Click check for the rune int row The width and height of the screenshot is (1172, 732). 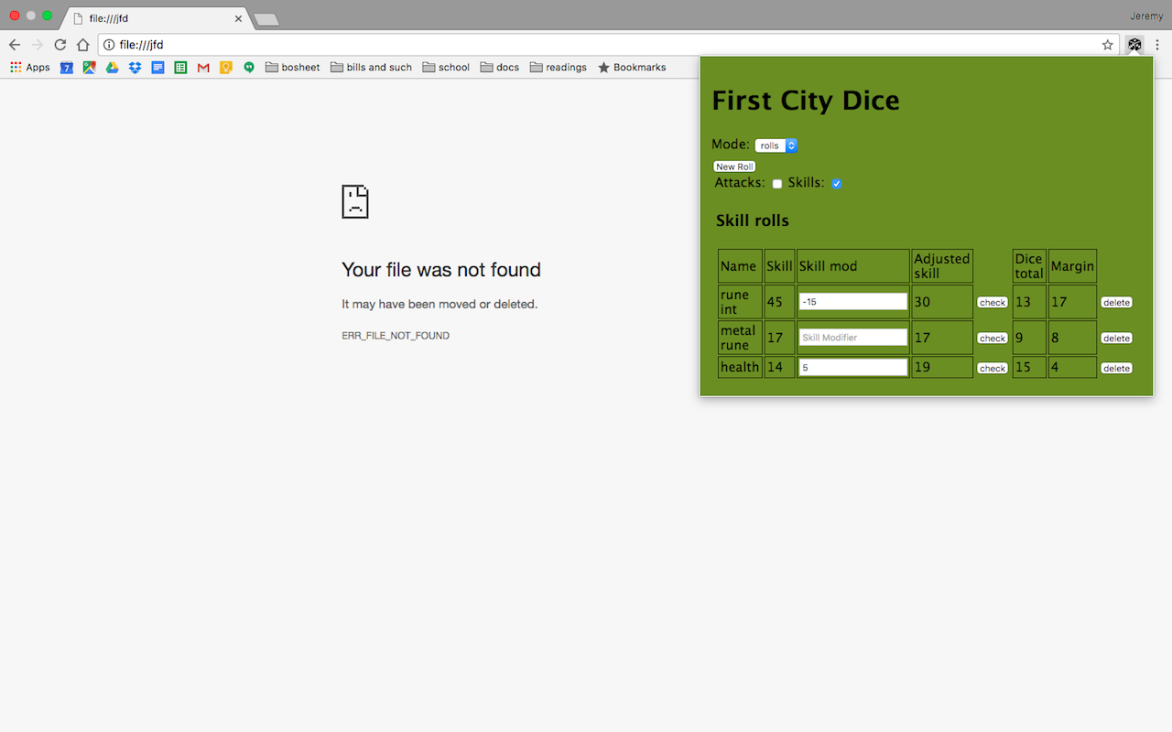pyautogui.click(x=993, y=303)
